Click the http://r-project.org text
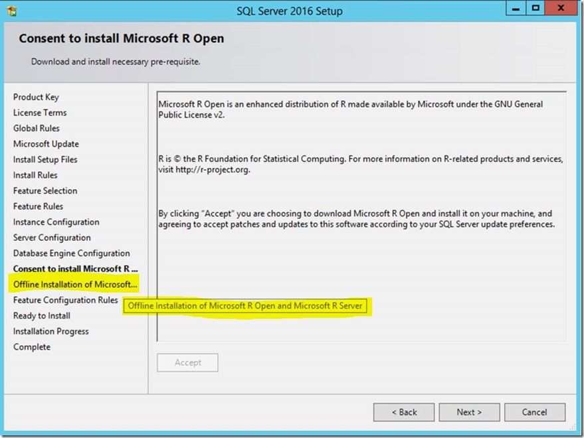The height and width of the screenshot is (438, 584). pyautogui.click(x=213, y=170)
